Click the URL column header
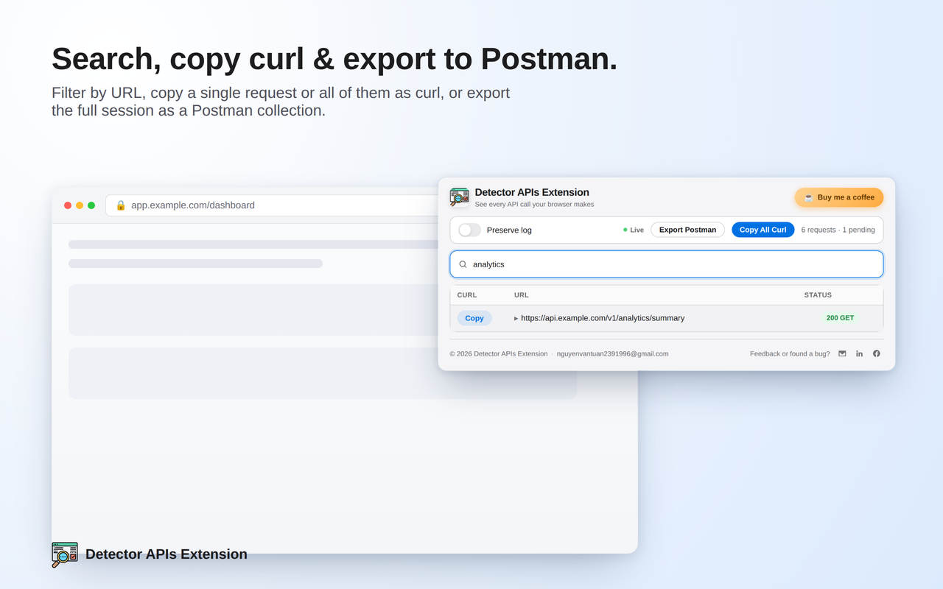943x589 pixels. coord(522,295)
